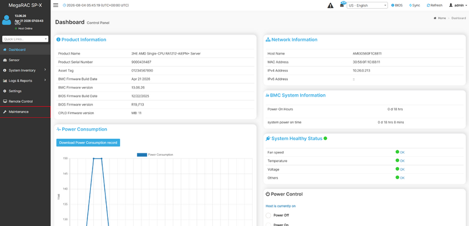Click the Power Control power icon
The width and height of the screenshot is (469, 226).
[268, 194]
